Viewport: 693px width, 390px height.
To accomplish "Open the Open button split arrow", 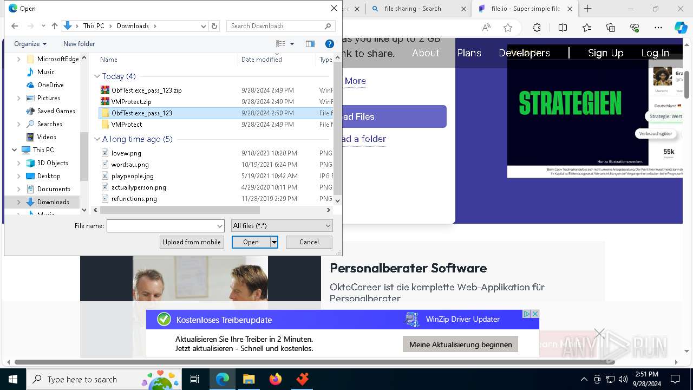I will tap(274, 242).
